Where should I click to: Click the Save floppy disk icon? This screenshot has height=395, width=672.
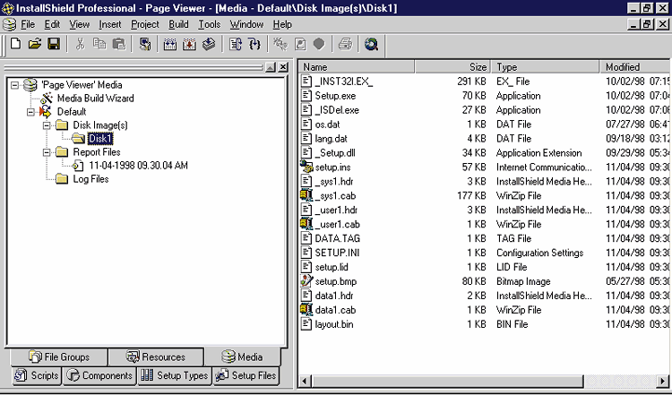(x=54, y=44)
